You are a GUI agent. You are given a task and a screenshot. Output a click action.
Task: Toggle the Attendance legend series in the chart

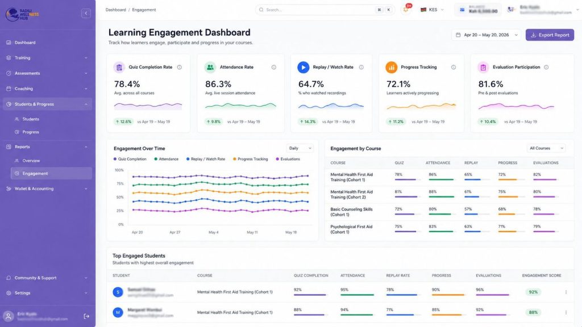167,159
